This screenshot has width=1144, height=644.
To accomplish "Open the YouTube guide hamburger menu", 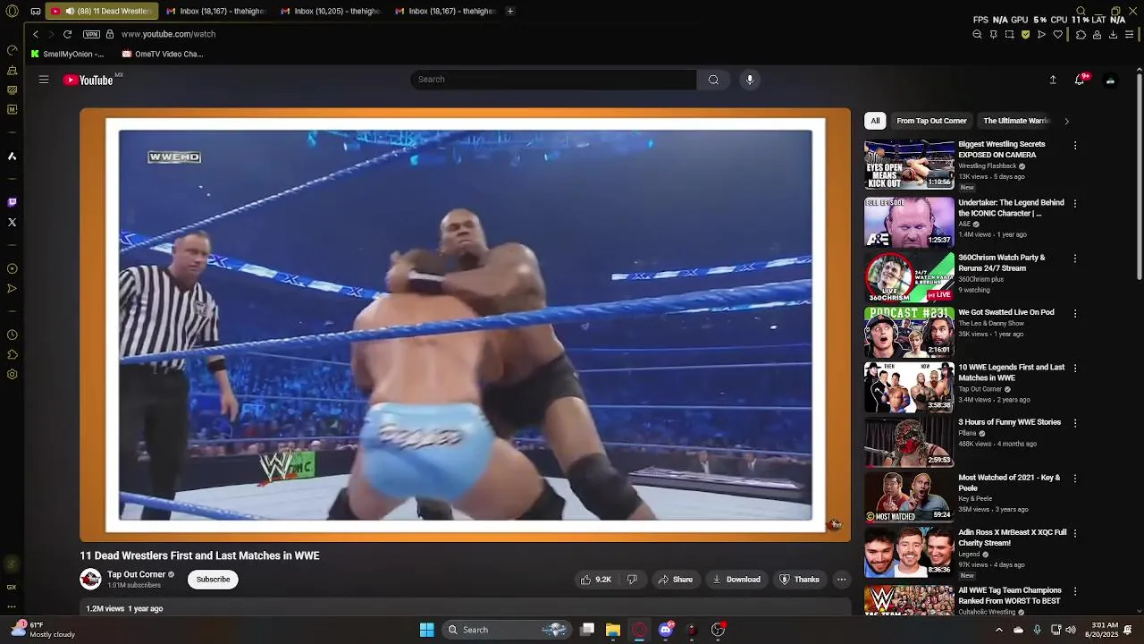I will (x=43, y=80).
